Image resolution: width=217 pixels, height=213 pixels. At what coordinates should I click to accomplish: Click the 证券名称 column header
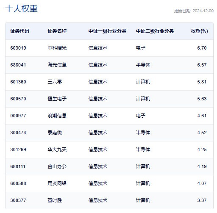(x=57, y=31)
